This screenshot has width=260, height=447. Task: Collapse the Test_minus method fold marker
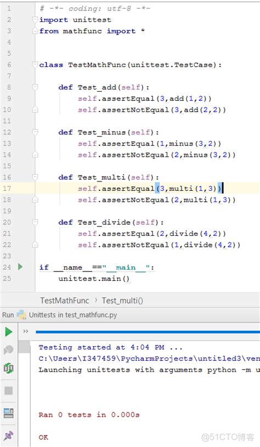click(x=35, y=132)
